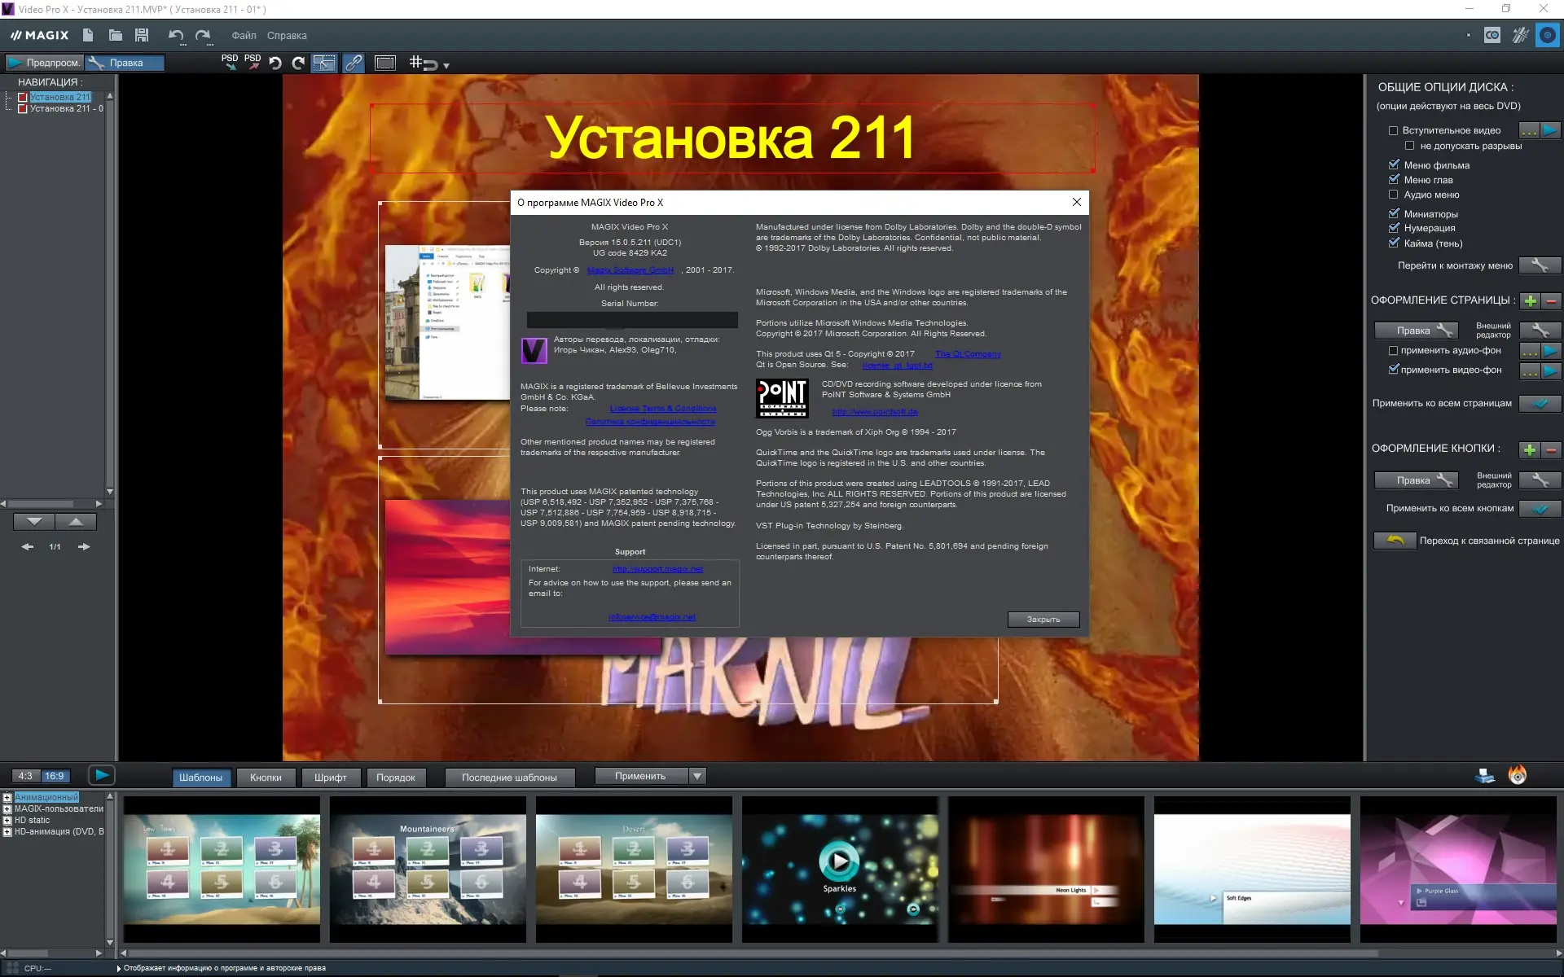Click wrench icon next to Перейти к монтажу меню
The height and width of the screenshot is (977, 1564).
tap(1539, 265)
